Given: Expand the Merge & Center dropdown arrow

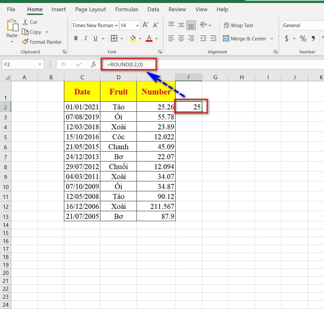Looking at the screenshot, I should coord(272,38).
